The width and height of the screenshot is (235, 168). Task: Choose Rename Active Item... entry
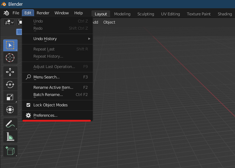tap(57, 87)
